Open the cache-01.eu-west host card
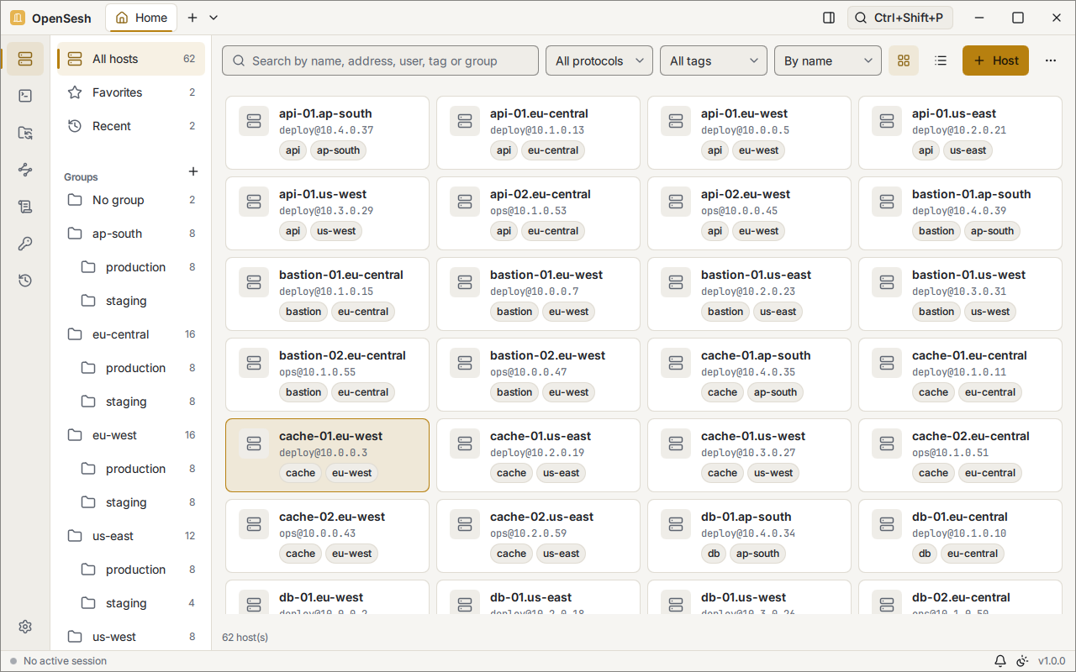Screen dimensions: 1076x672 point(327,455)
